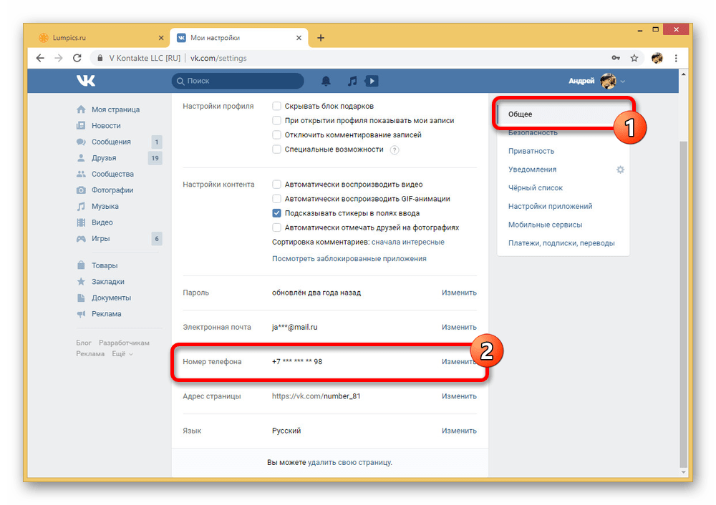Open the music note icon in header
Image resolution: width=716 pixels, height=505 pixels.
point(352,82)
